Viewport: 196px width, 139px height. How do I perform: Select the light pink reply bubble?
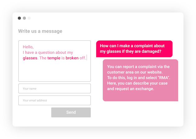click(x=140, y=80)
